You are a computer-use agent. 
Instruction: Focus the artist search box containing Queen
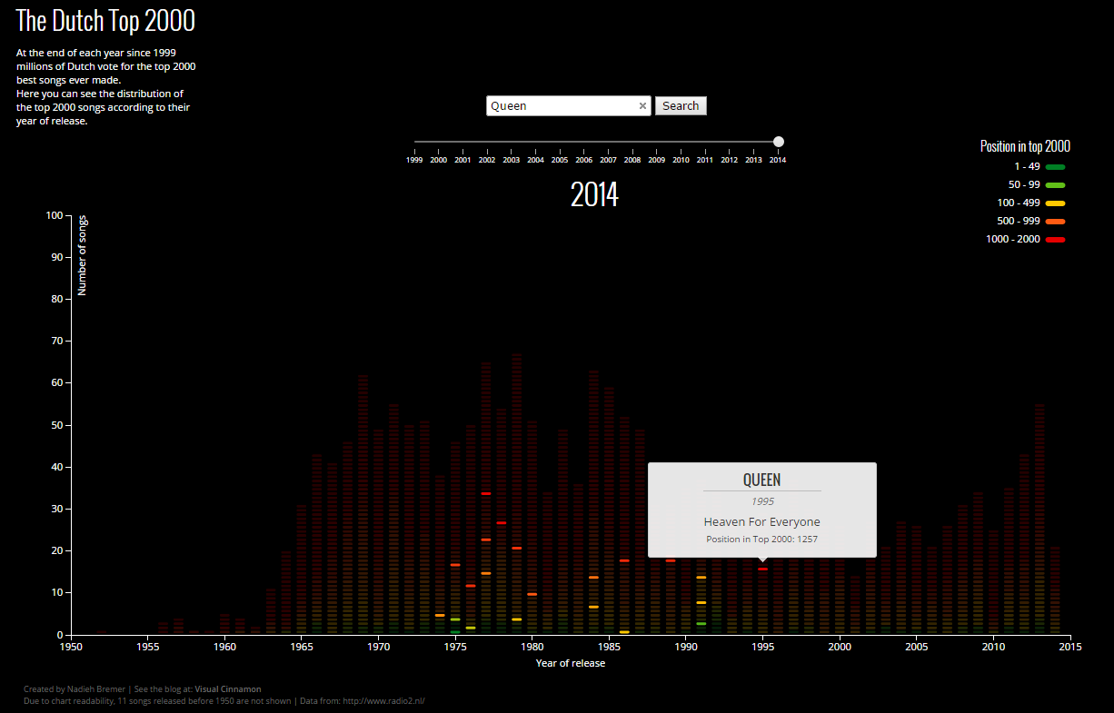(569, 106)
